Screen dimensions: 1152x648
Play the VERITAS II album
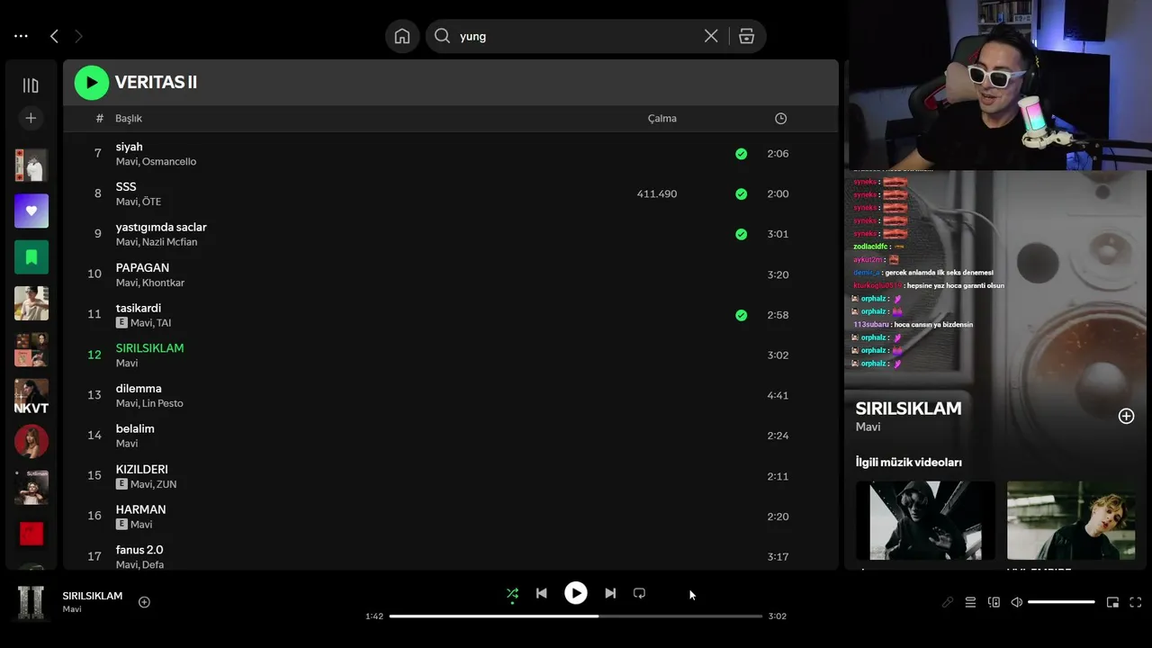(92, 83)
